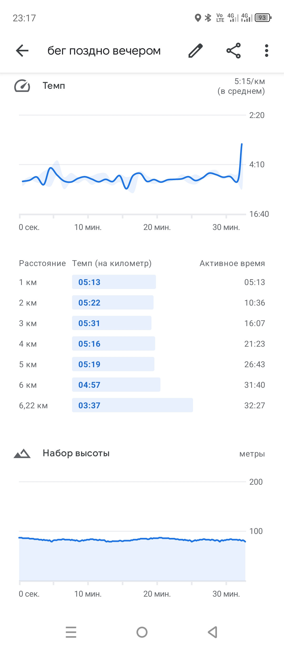The width and height of the screenshot is (284, 648).
Task: Tap the share icon
Action: [x=234, y=51]
